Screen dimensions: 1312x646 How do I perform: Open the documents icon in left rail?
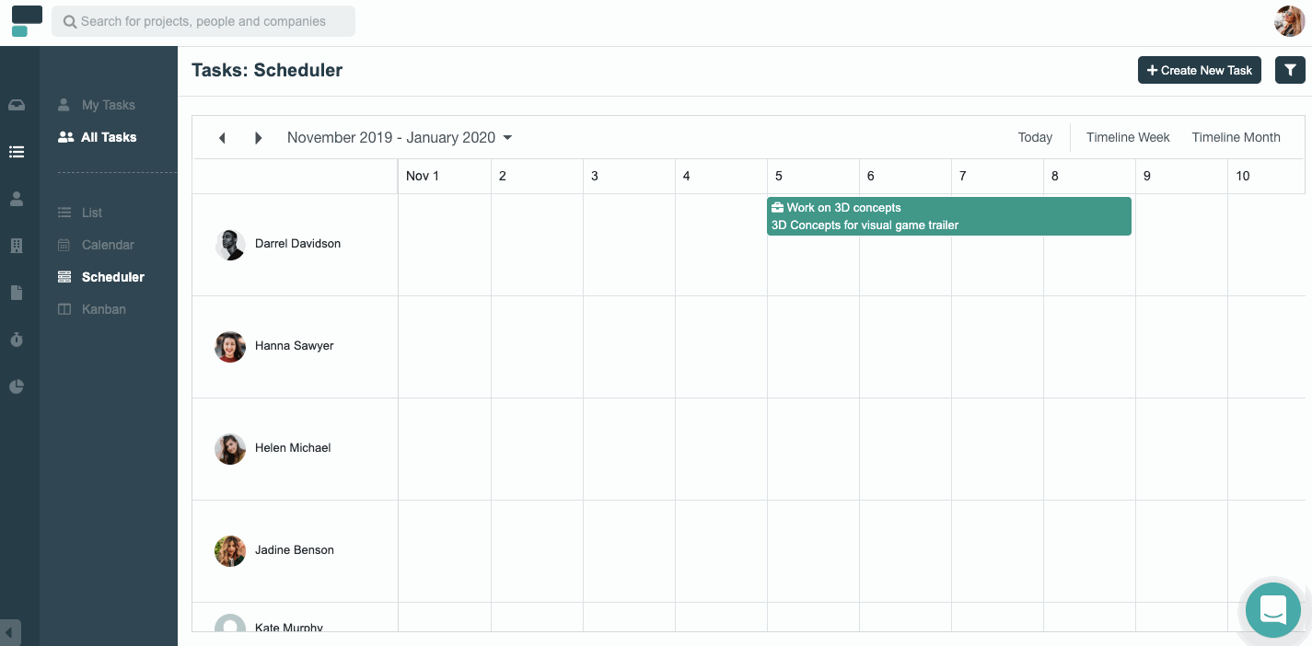pos(17,293)
